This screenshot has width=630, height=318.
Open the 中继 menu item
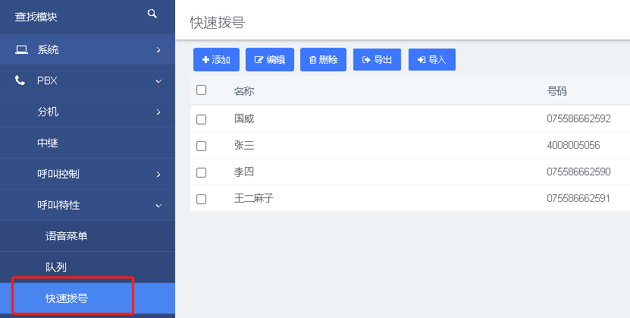click(x=87, y=143)
